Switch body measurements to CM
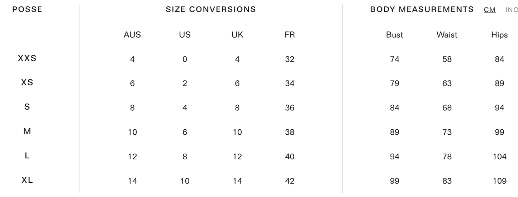The width and height of the screenshot is (518, 197). coord(490,10)
